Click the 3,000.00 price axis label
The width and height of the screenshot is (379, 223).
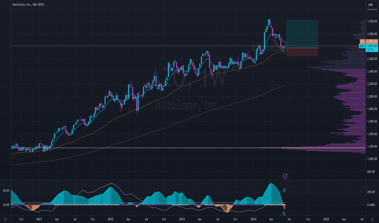372,34
